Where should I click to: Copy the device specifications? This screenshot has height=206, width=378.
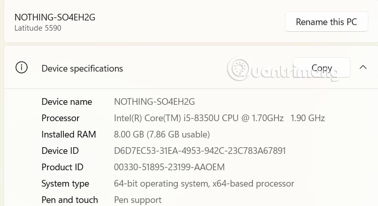(321, 68)
